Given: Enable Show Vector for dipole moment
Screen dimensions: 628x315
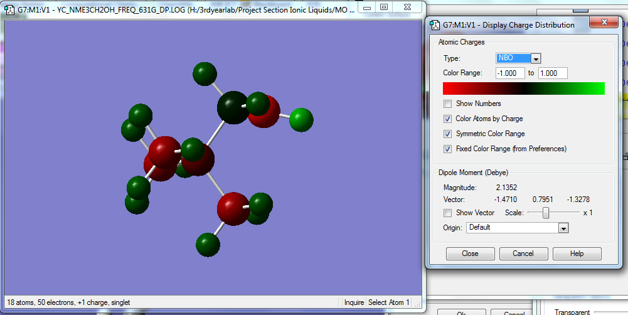Looking at the screenshot, I should pos(447,213).
